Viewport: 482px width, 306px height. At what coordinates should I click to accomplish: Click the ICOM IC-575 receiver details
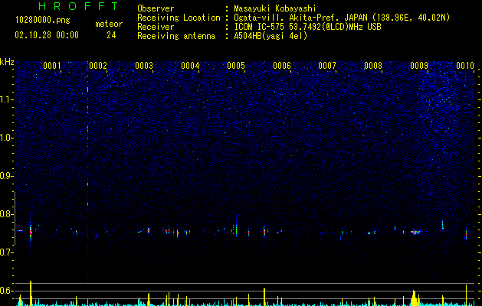pyautogui.click(x=307, y=27)
